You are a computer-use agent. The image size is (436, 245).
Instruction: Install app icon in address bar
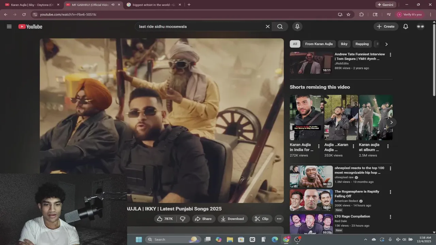[x=340, y=14]
